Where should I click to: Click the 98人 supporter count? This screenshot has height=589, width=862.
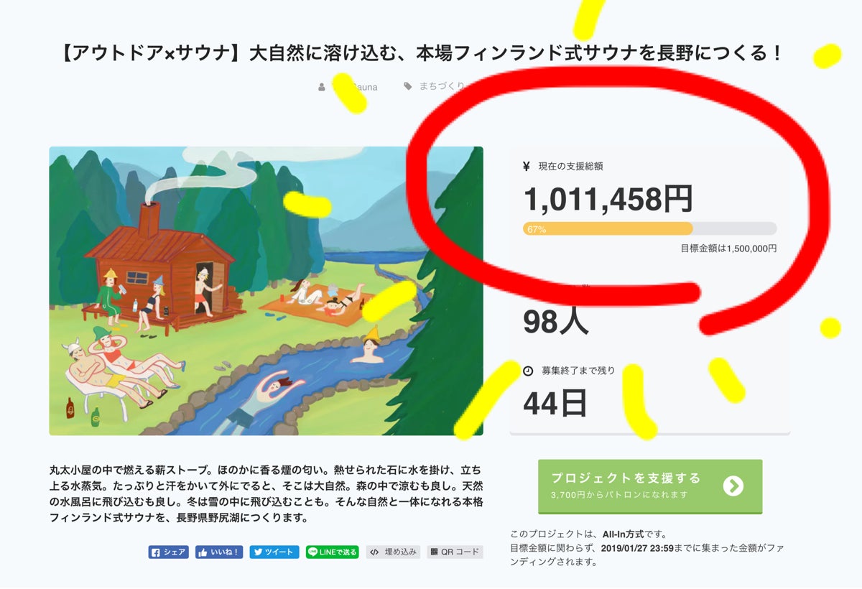click(555, 321)
